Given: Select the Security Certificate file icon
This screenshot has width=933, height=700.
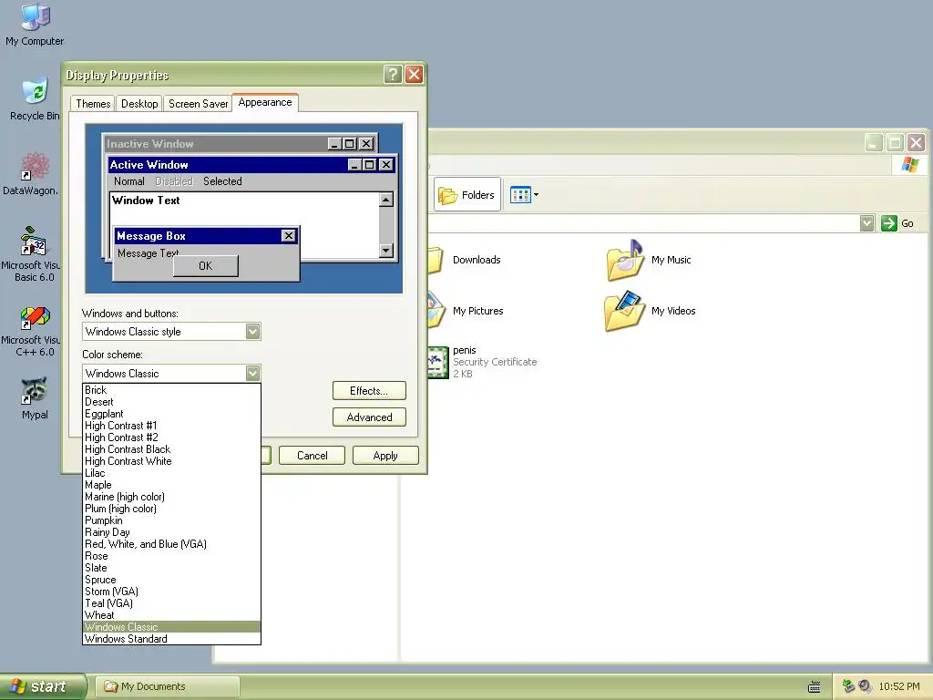Looking at the screenshot, I should click(438, 362).
